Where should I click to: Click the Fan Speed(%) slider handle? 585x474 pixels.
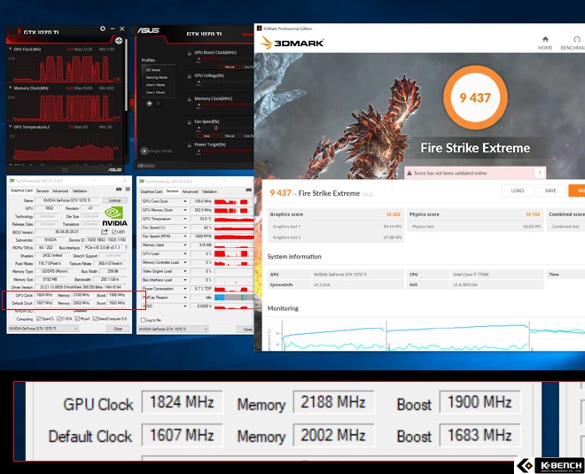(215, 128)
